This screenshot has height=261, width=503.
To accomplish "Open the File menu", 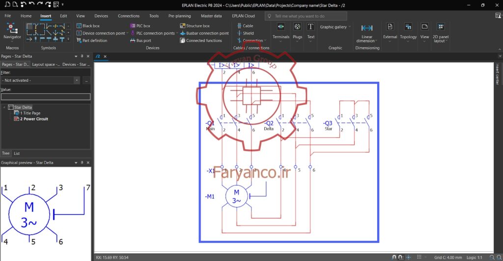I will [8, 16].
